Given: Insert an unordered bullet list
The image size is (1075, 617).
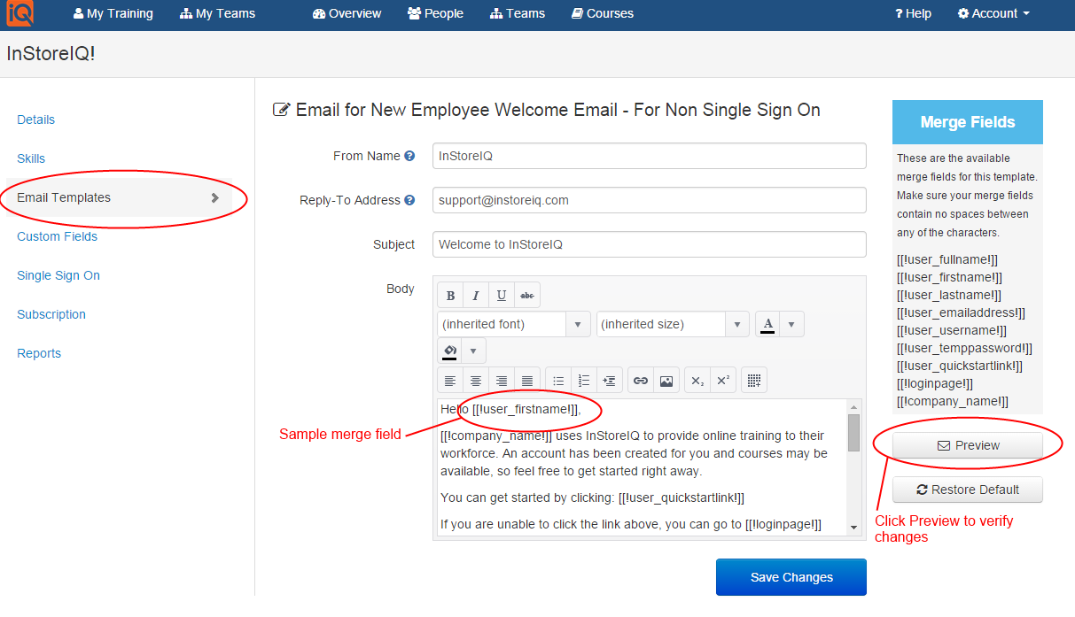Looking at the screenshot, I should pos(558,381).
